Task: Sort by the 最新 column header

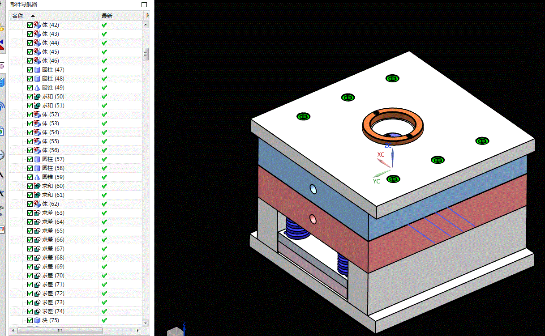Action: tap(121, 16)
